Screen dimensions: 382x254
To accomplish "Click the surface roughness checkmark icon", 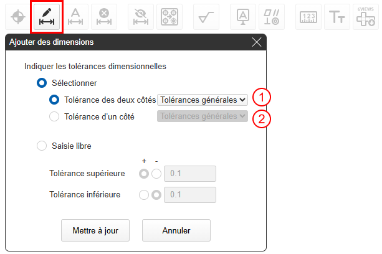I will [206, 17].
